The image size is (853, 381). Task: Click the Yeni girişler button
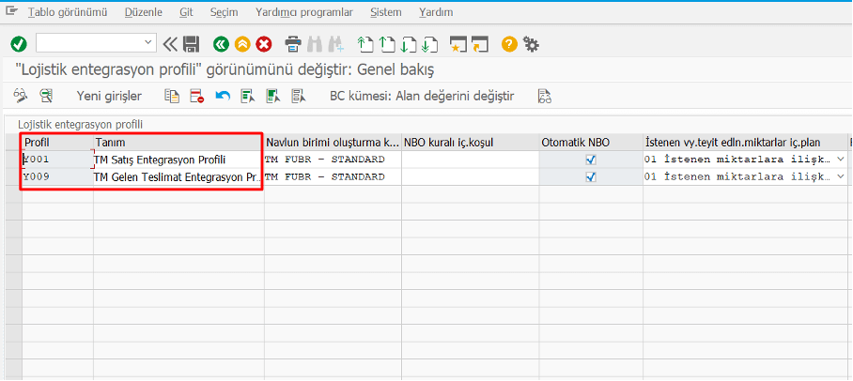coord(109,96)
